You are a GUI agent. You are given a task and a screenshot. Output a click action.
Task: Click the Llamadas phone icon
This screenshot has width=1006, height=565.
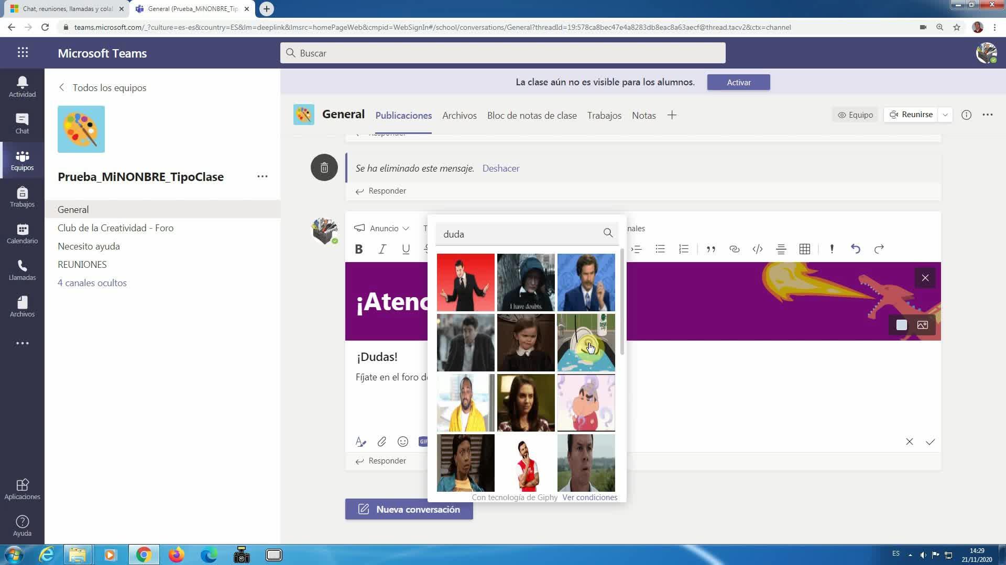[x=22, y=270]
